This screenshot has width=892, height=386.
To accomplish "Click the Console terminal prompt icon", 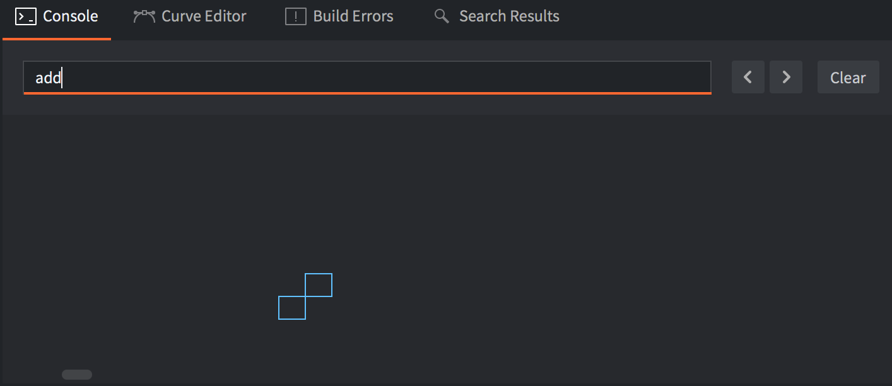I will pyautogui.click(x=25, y=16).
